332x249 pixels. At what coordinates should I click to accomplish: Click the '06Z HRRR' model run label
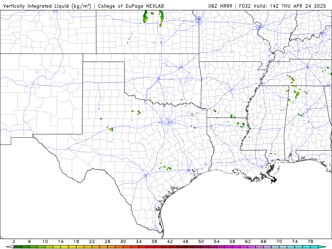click(220, 6)
